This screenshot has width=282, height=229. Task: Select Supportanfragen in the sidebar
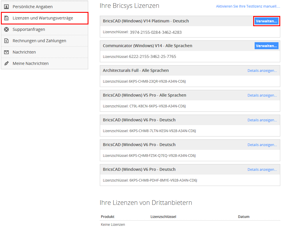29,29
